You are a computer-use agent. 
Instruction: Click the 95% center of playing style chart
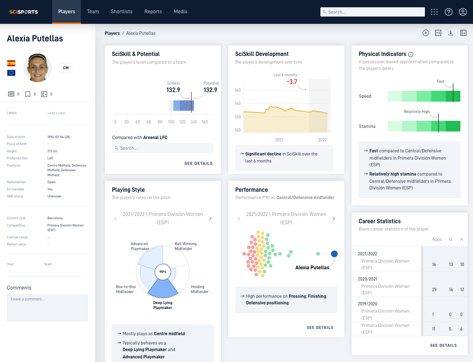(163, 272)
